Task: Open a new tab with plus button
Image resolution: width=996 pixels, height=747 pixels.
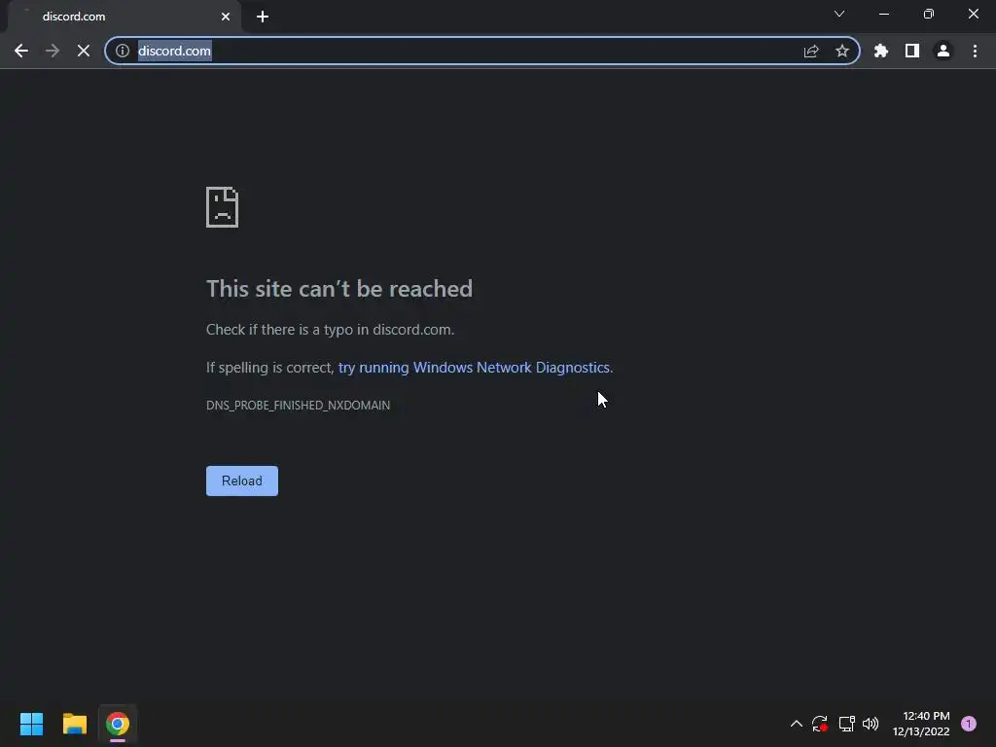Action: (263, 17)
